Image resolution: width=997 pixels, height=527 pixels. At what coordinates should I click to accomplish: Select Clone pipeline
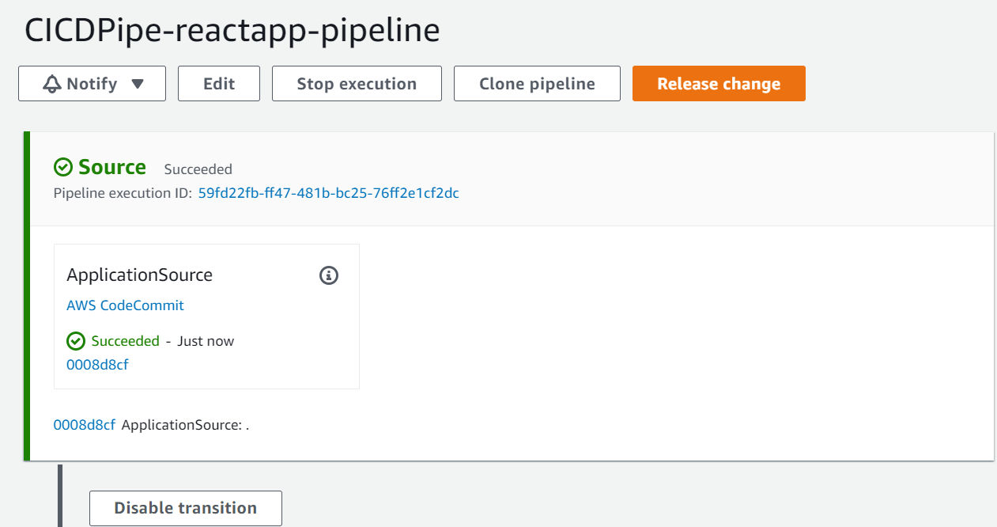tap(537, 83)
